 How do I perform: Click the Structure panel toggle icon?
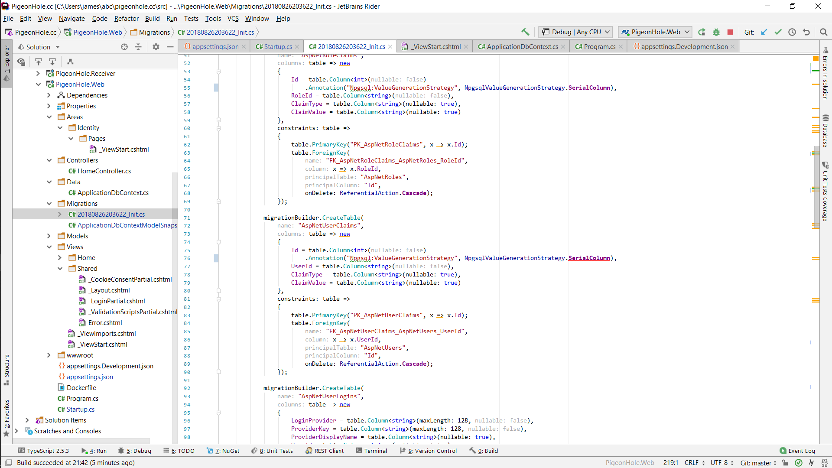point(7,370)
